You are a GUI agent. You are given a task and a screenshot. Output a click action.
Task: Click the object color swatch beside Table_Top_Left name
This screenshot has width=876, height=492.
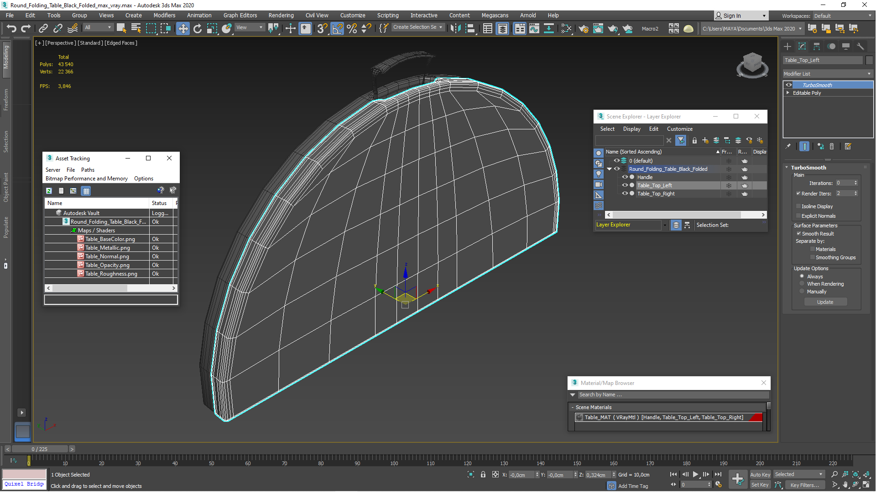click(x=869, y=60)
